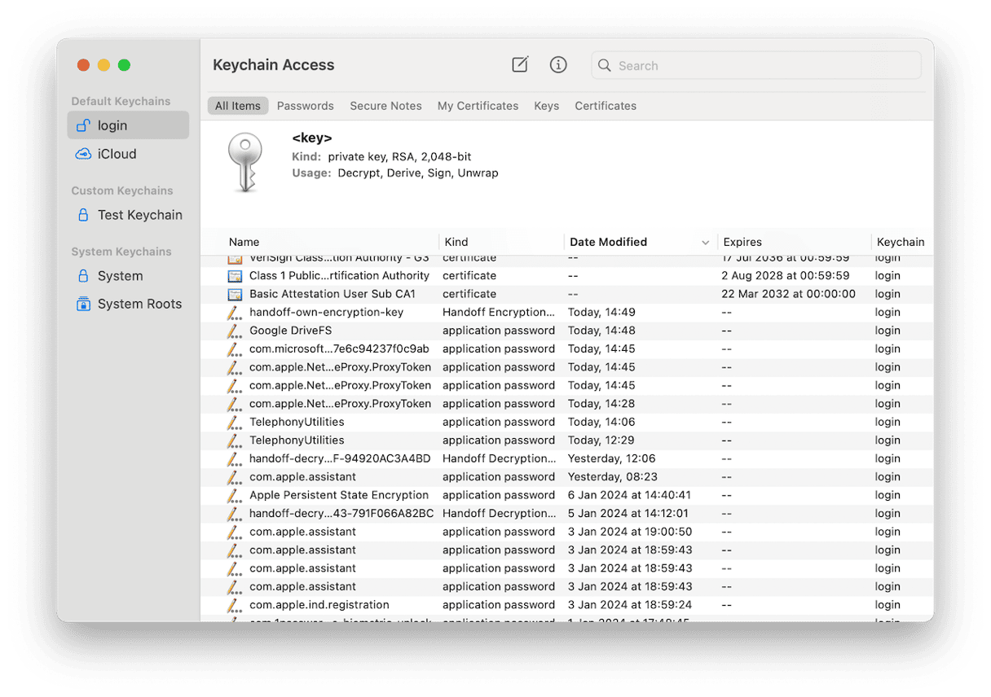Screen dimensions: 991x697
Task: Select the System keychain in sidebar
Action: (120, 276)
